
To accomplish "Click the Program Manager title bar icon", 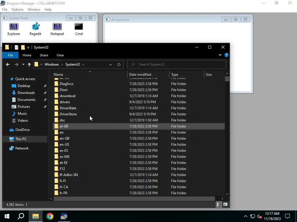I will point(3,3).
